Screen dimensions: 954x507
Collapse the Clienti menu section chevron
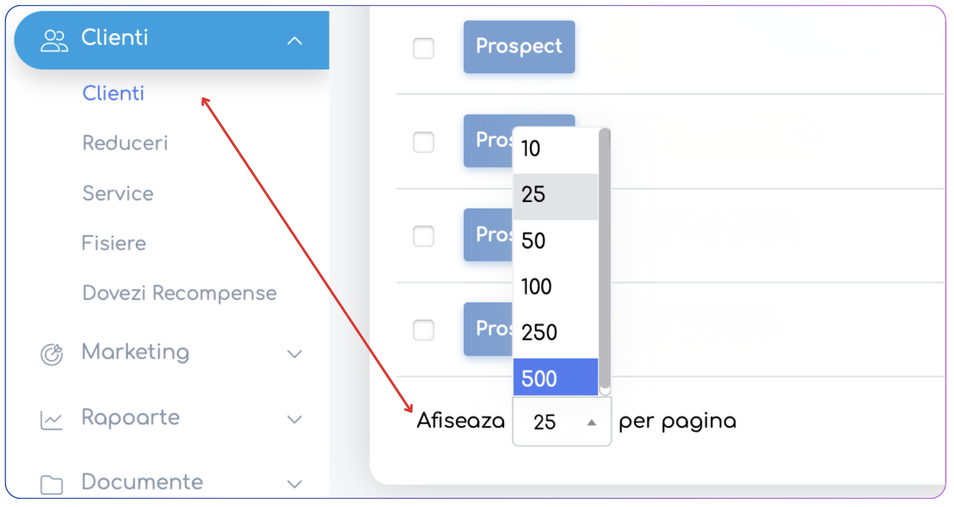point(294,41)
